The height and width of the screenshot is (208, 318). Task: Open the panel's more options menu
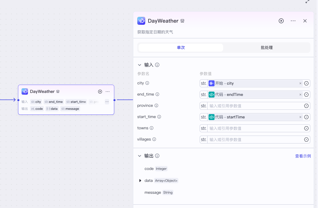click(293, 21)
